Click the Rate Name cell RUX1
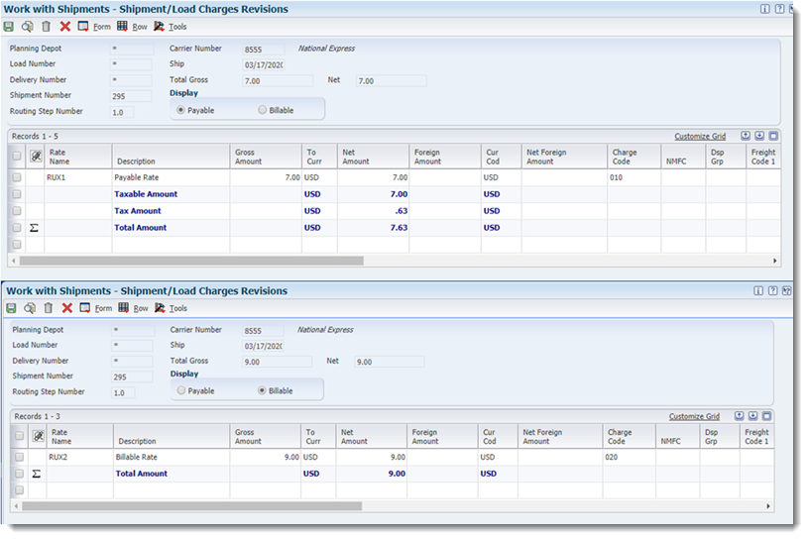808x539 pixels. pyautogui.click(x=78, y=177)
